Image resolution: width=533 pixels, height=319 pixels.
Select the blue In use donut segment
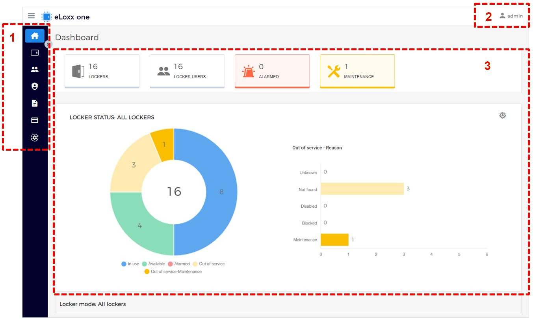(221, 192)
